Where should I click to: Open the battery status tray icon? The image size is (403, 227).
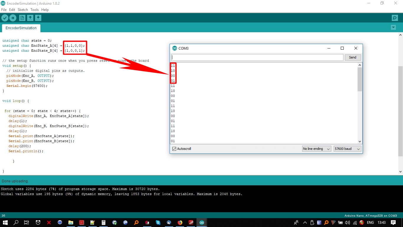(x=340, y=223)
